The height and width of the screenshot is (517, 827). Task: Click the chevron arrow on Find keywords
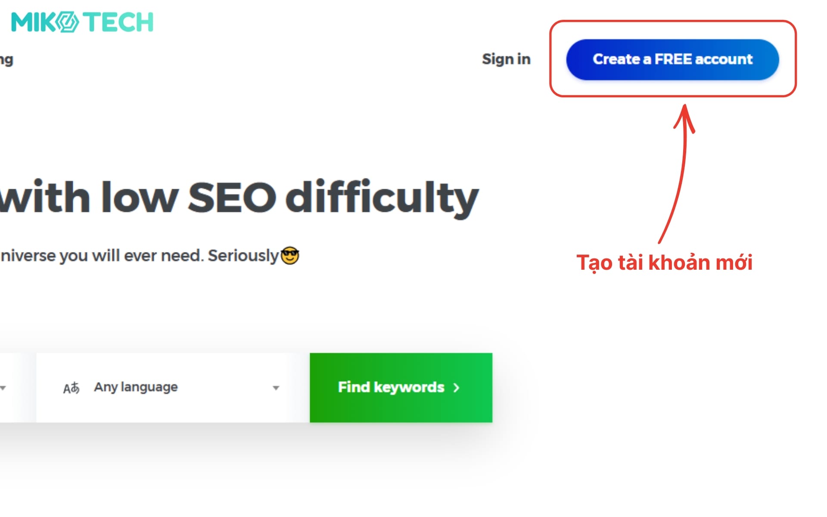(457, 388)
